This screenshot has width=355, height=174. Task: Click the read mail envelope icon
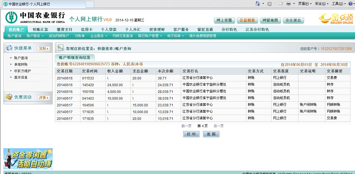pos(280,4)
